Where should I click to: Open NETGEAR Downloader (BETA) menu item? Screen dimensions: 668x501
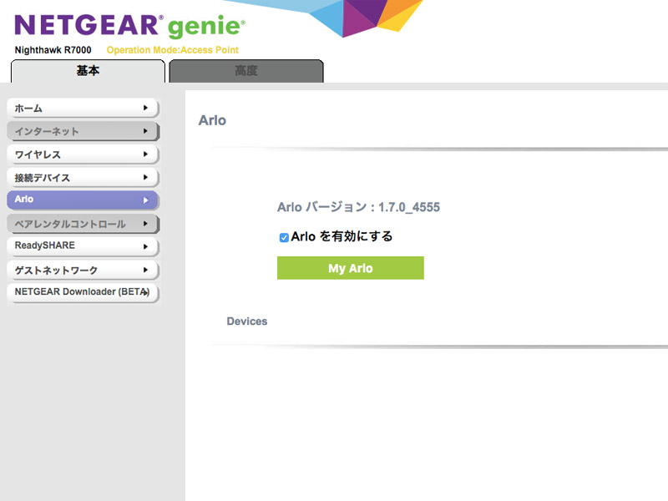pos(82,292)
